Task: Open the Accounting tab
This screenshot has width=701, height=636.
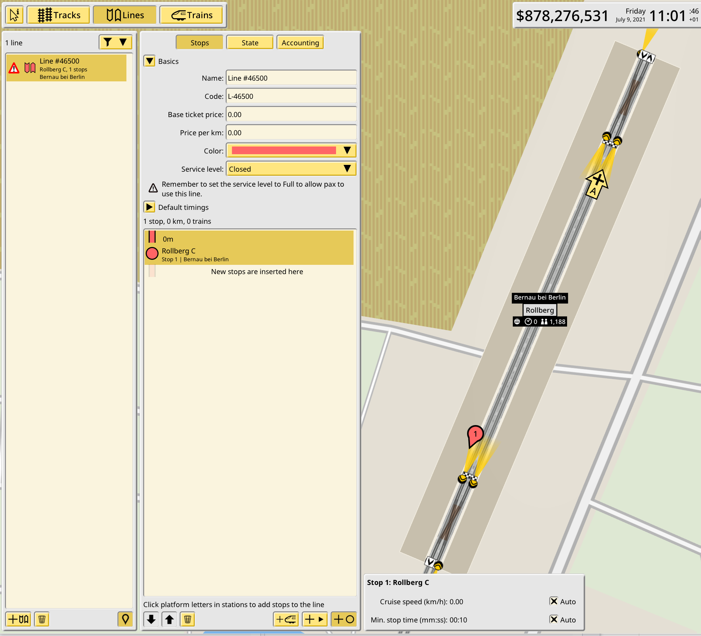Action: (300, 42)
